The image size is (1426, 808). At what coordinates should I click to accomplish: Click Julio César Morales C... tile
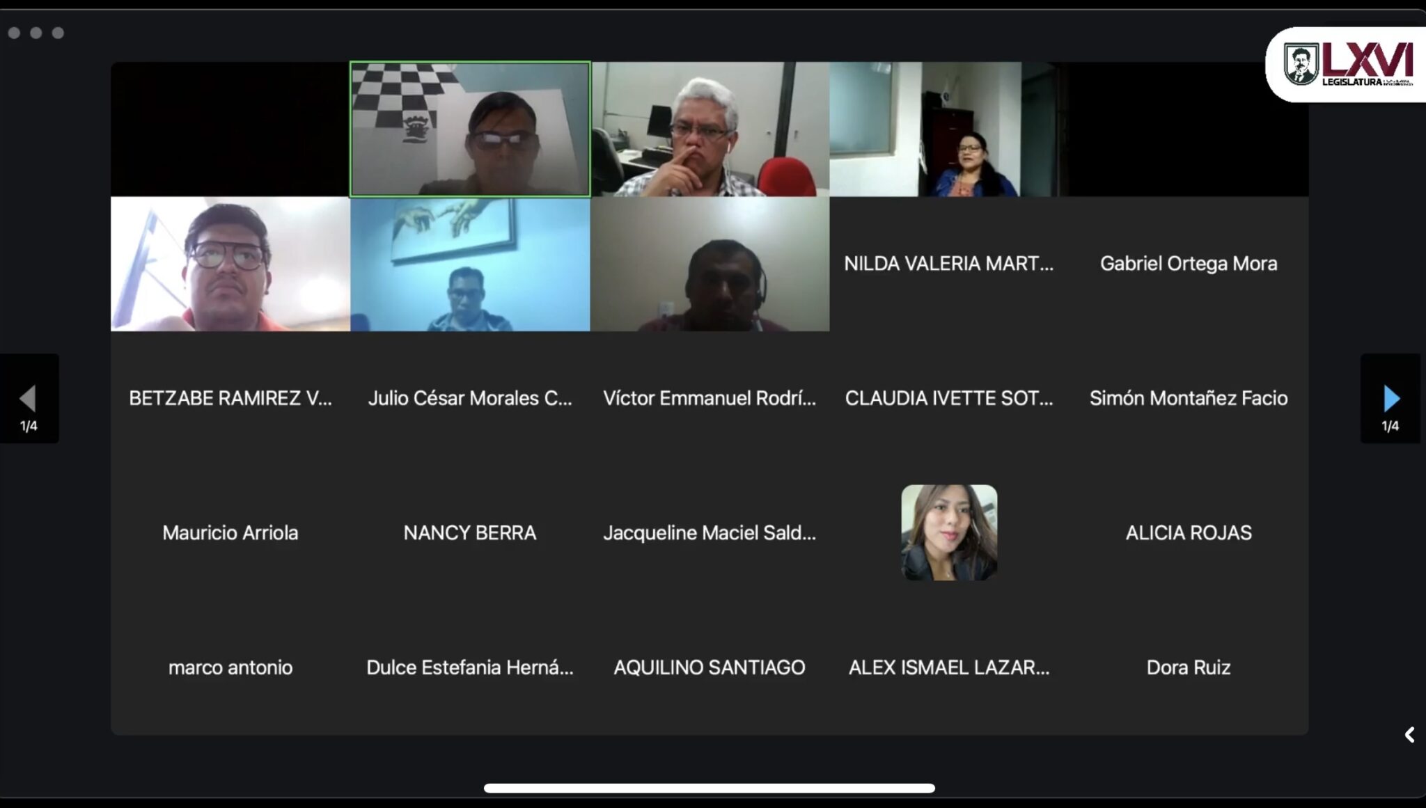click(x=470, y=398)
